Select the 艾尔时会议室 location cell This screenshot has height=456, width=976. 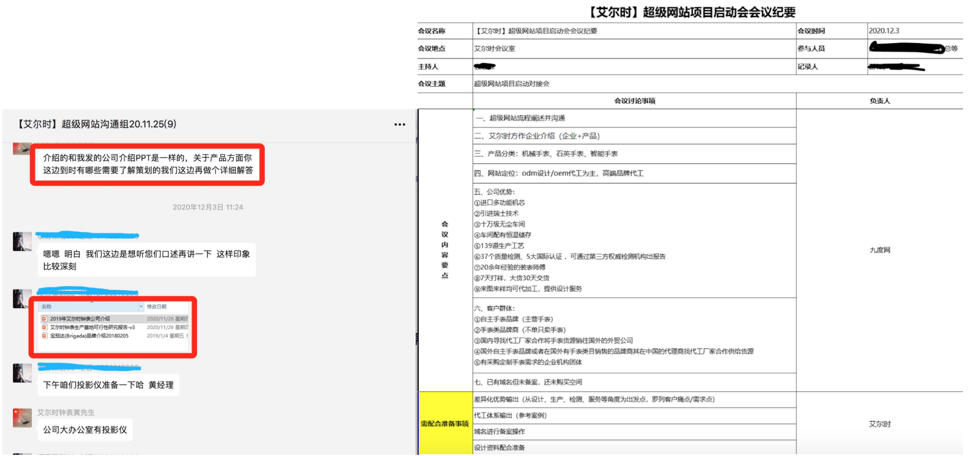(634, 48)
